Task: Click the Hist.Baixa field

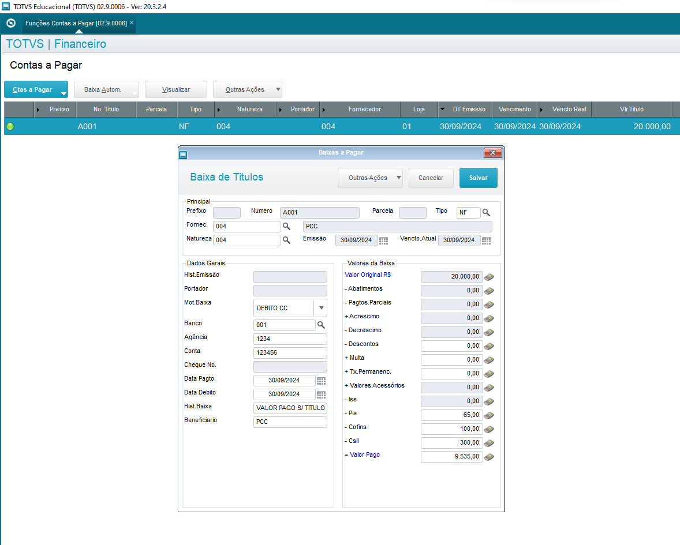Action: coord(290,408)
